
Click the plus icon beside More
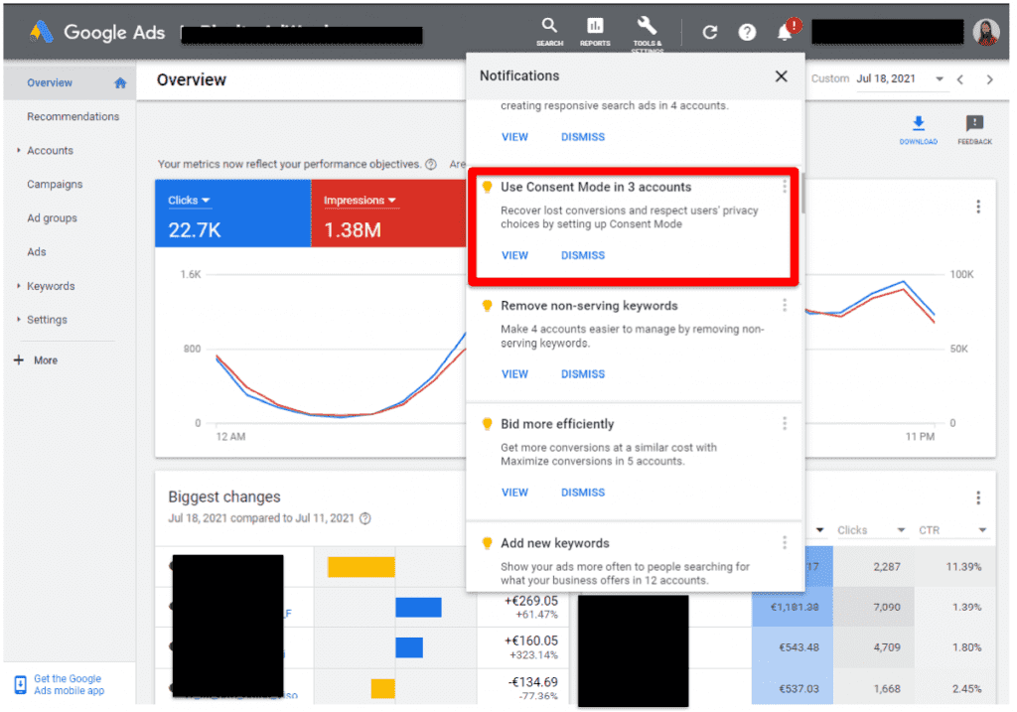(19, 359)
